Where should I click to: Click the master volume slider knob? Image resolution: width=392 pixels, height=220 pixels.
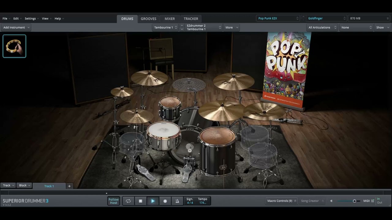coord(354,201)
